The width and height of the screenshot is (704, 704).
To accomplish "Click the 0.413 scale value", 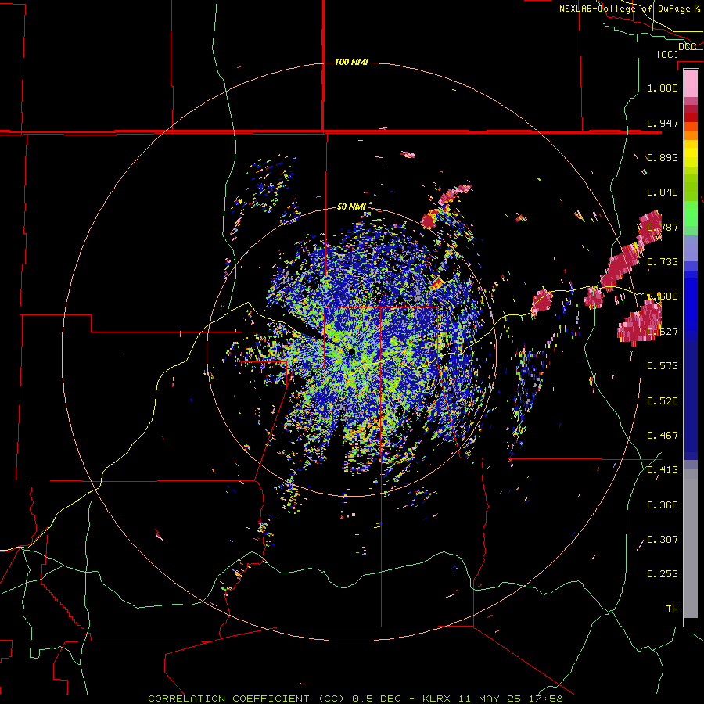I will point(663,470).
